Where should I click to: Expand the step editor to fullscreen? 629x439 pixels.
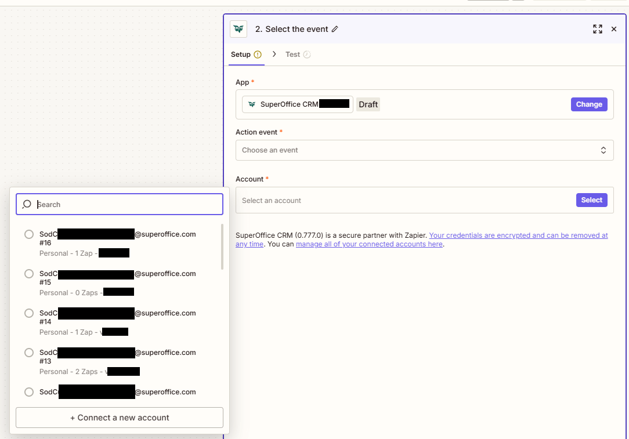(x=597, y=28)
